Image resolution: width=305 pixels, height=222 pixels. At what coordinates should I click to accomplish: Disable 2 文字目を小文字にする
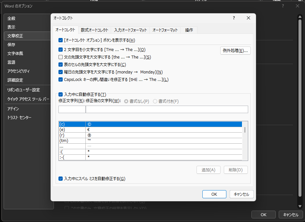click(x=60, y=49)
